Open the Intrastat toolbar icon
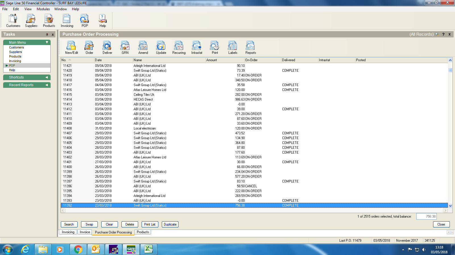 (x=197, y=47)
